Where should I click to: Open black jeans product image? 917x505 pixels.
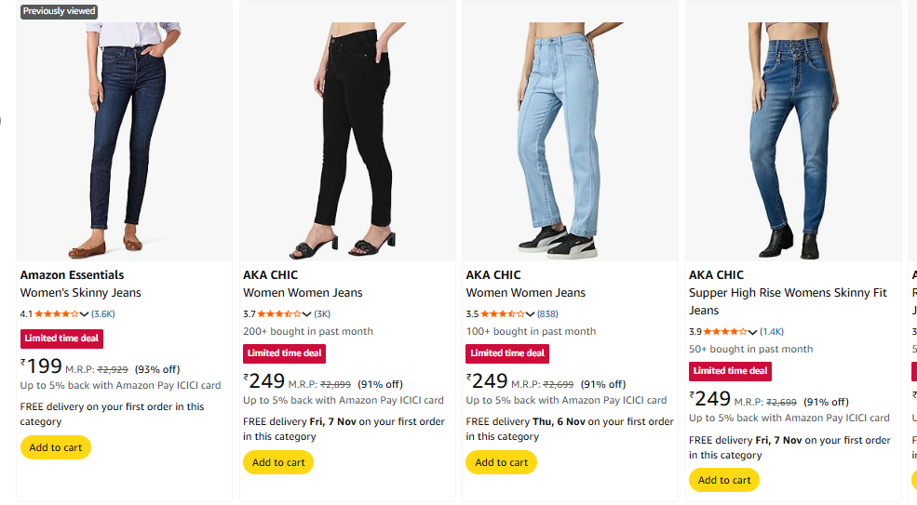click(x=347, y=130)
